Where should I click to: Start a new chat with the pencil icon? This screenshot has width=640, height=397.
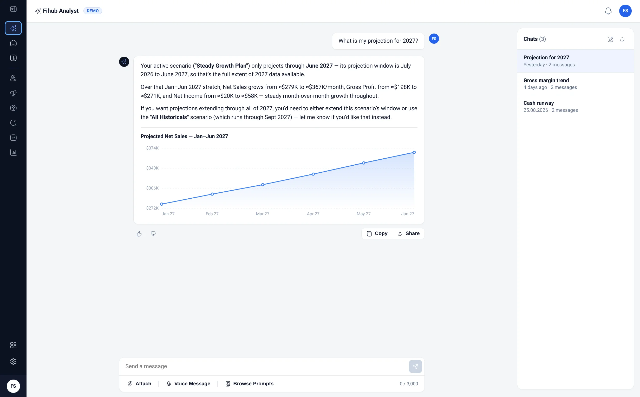[610, 39]
